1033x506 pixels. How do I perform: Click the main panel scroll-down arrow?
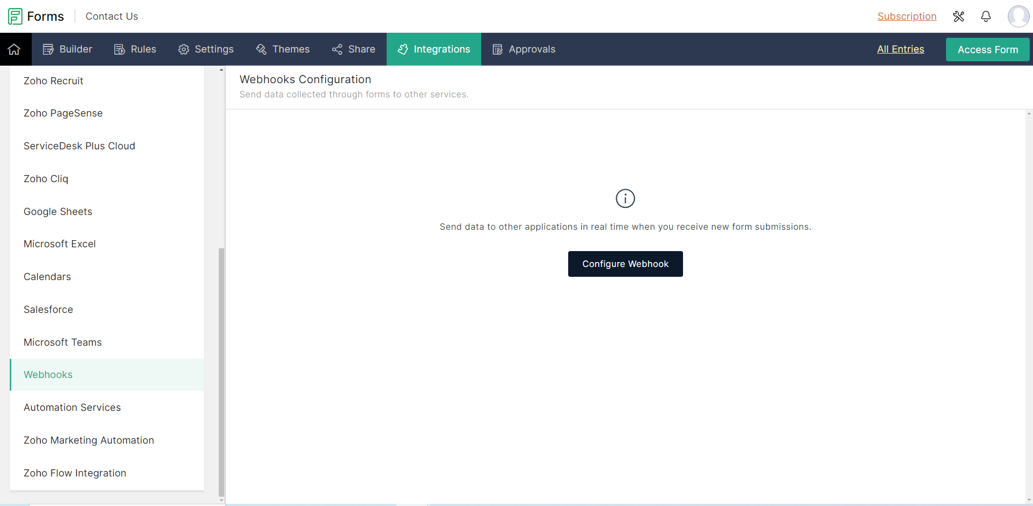[x=1029, y=500]
